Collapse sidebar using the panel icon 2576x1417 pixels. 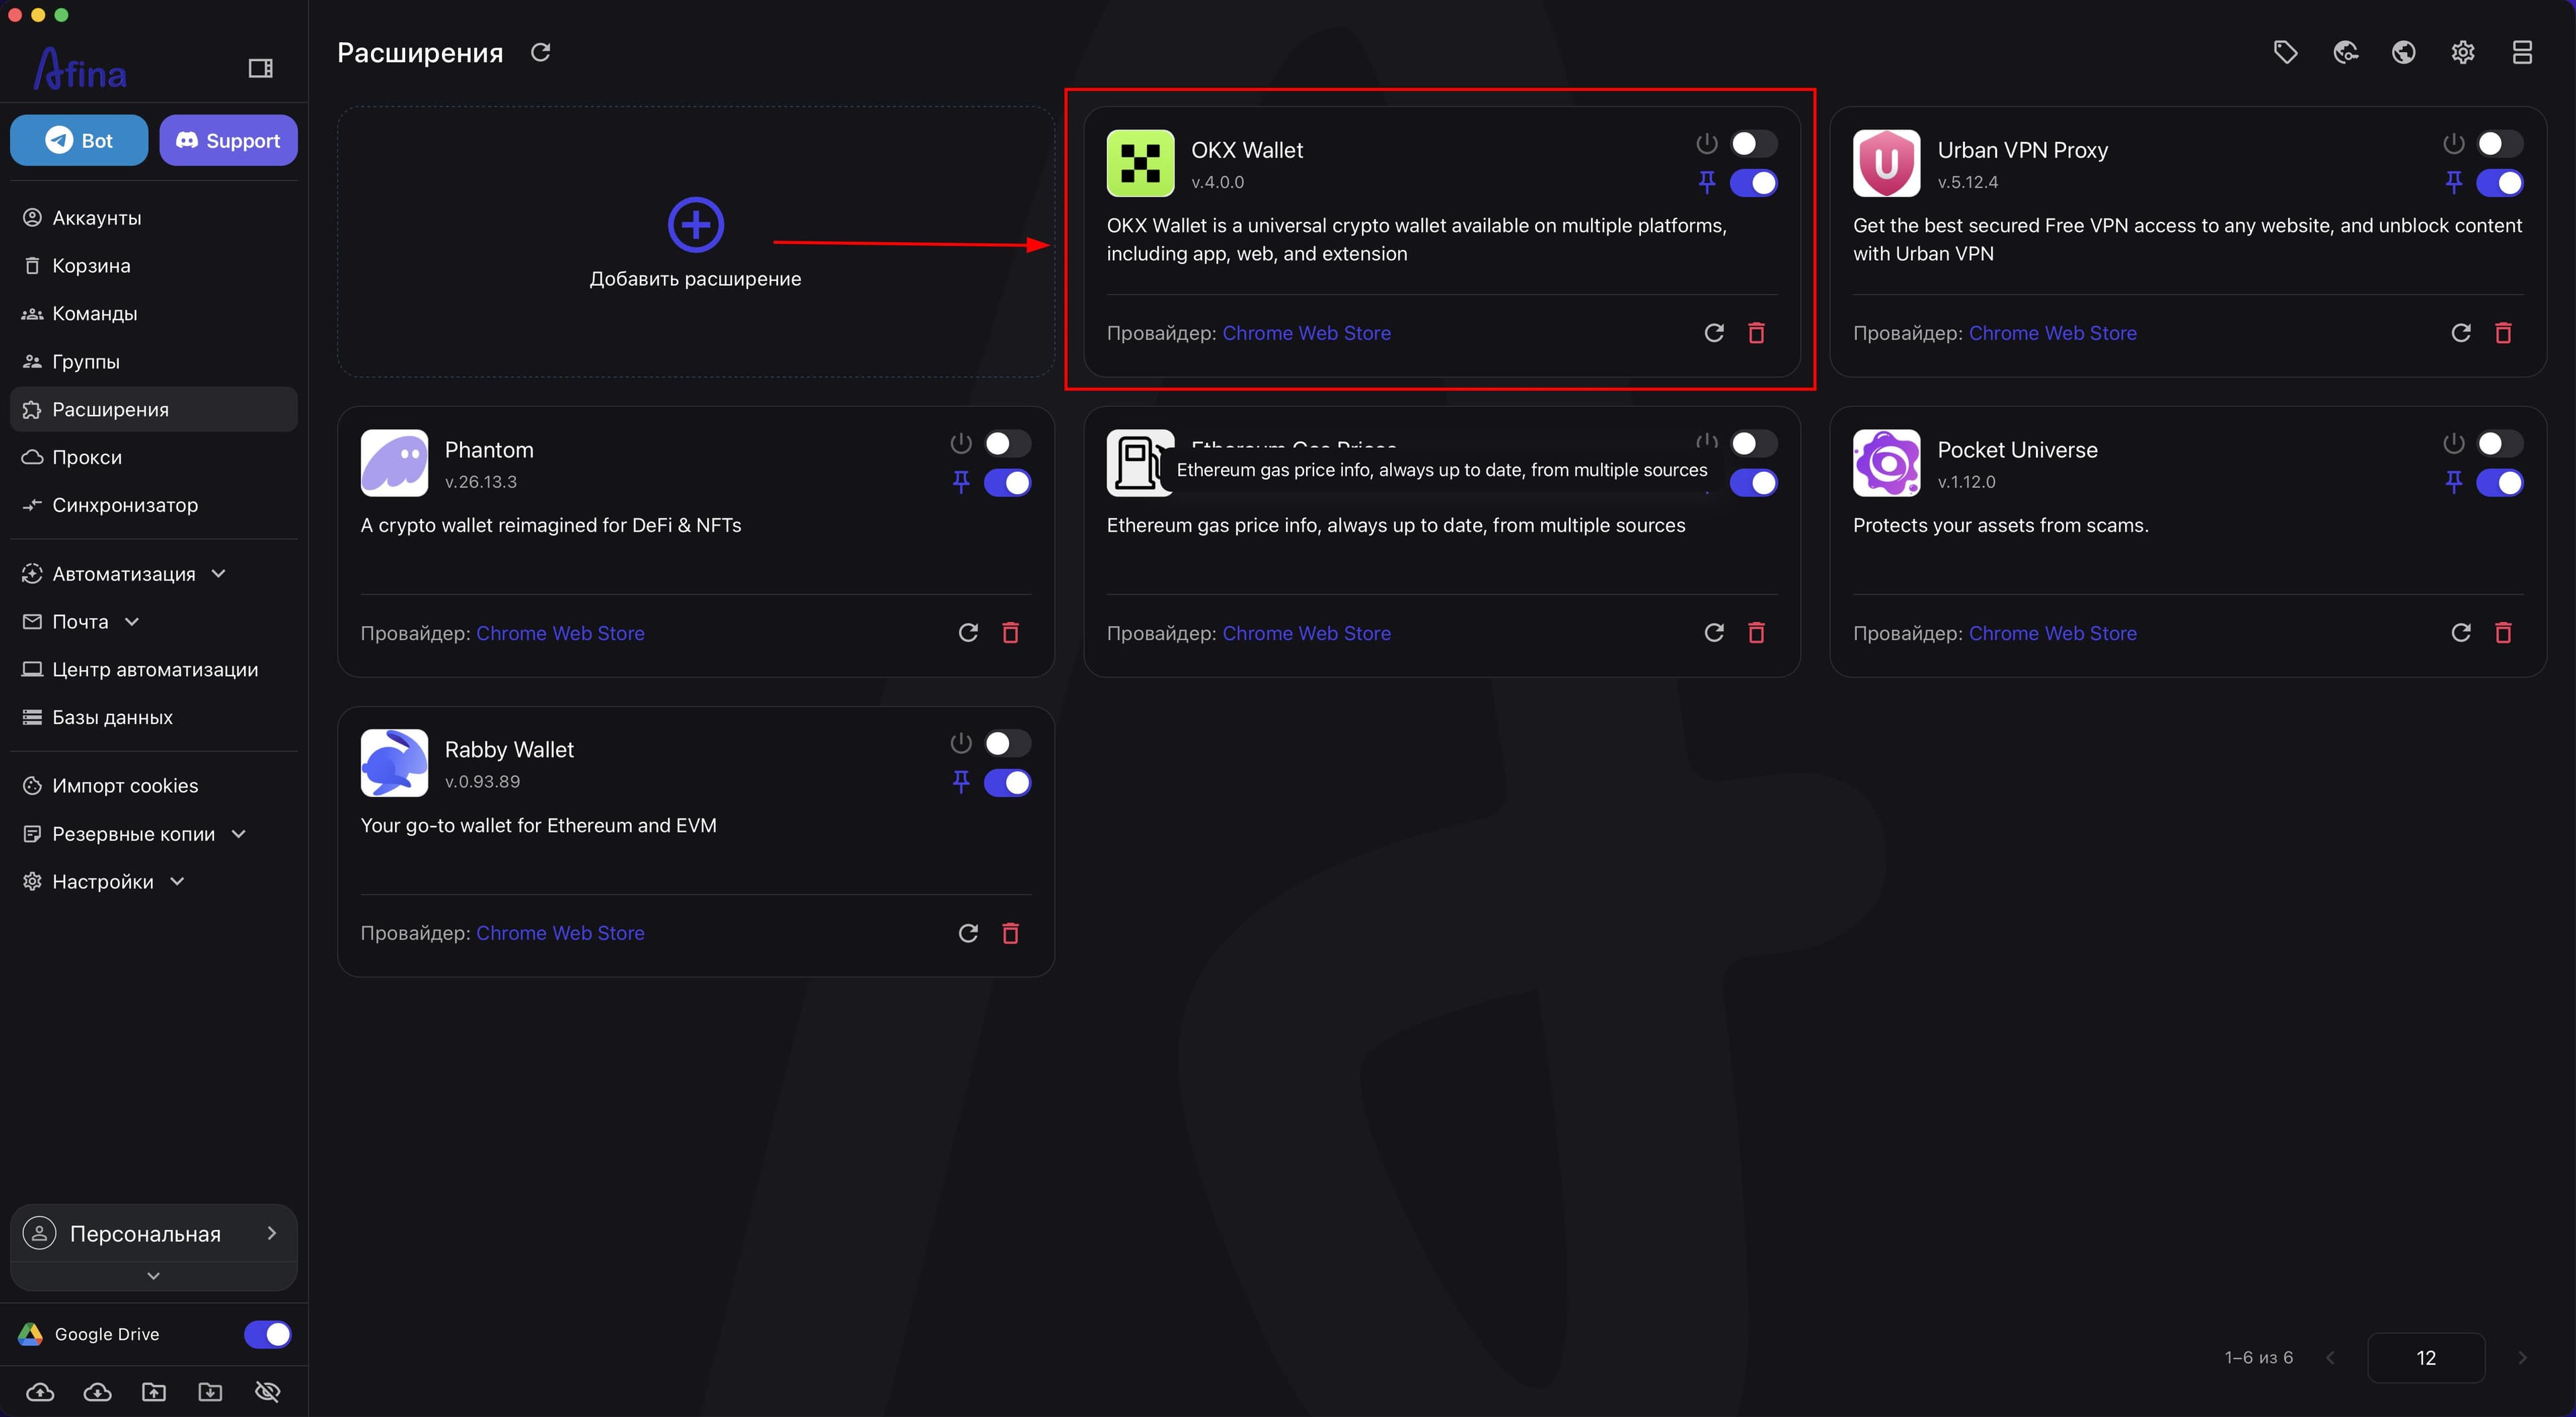tap(261, 68)
